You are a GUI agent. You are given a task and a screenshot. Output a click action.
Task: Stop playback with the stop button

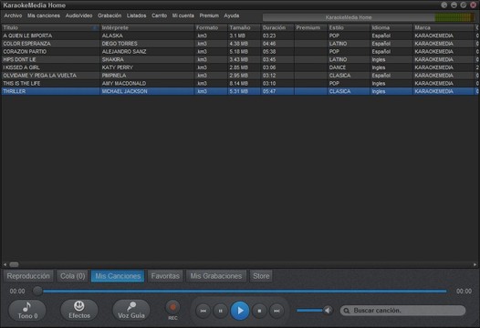[259, 311]
